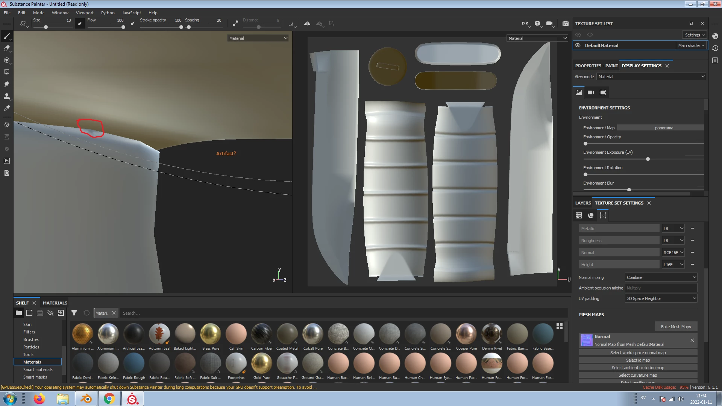Open the Main shader dropdown
722x406 pixels.
point(691,45)
